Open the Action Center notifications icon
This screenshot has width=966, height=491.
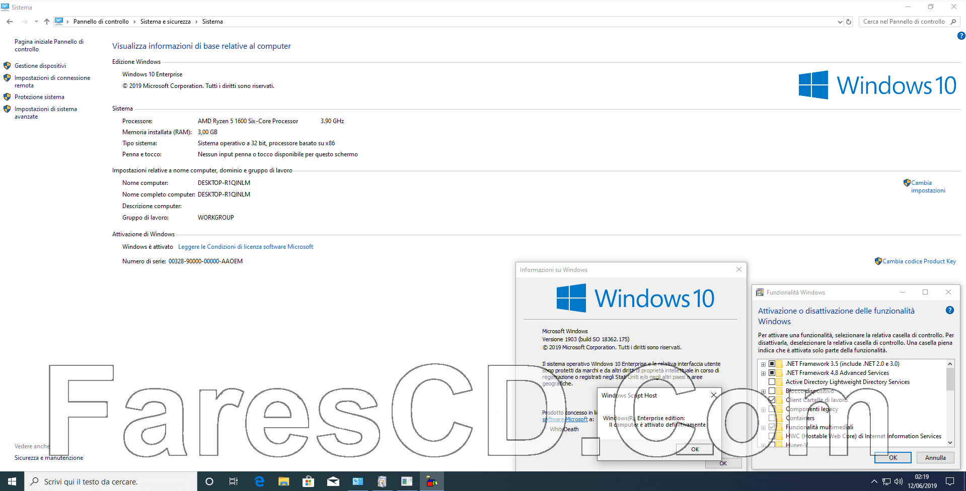point(950,481)
